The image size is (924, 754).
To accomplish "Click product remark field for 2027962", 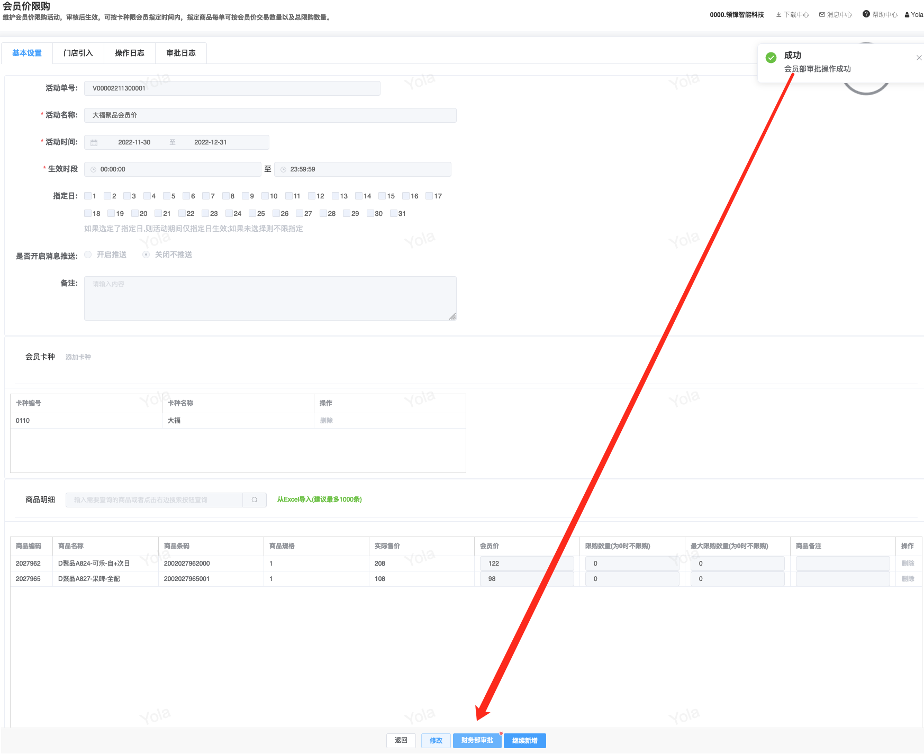I will pos(843,564).
